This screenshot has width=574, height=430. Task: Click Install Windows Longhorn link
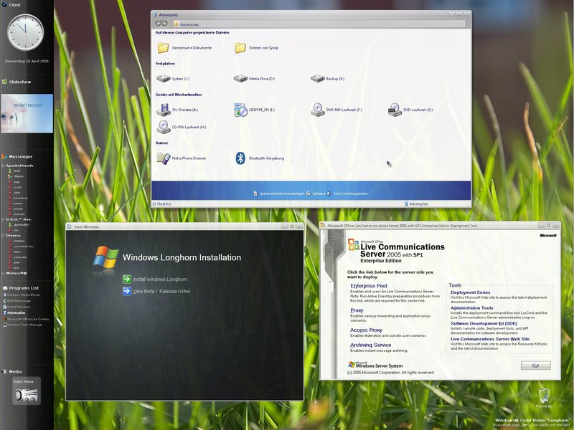coord(159,279)
